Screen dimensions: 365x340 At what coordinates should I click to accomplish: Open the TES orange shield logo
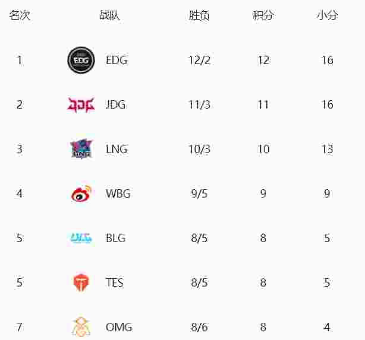(x=81, y=282)
